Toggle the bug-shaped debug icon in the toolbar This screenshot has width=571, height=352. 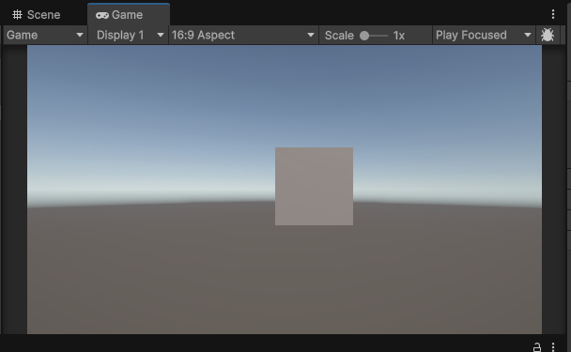click(548, 36)
